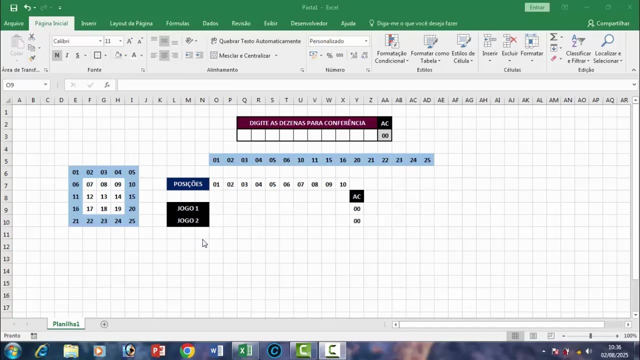Open the Formatar cells menu
The width and height of the screenshot is (640, 360).
531,49
